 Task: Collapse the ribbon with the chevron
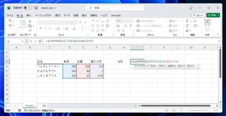coord(218,34)
